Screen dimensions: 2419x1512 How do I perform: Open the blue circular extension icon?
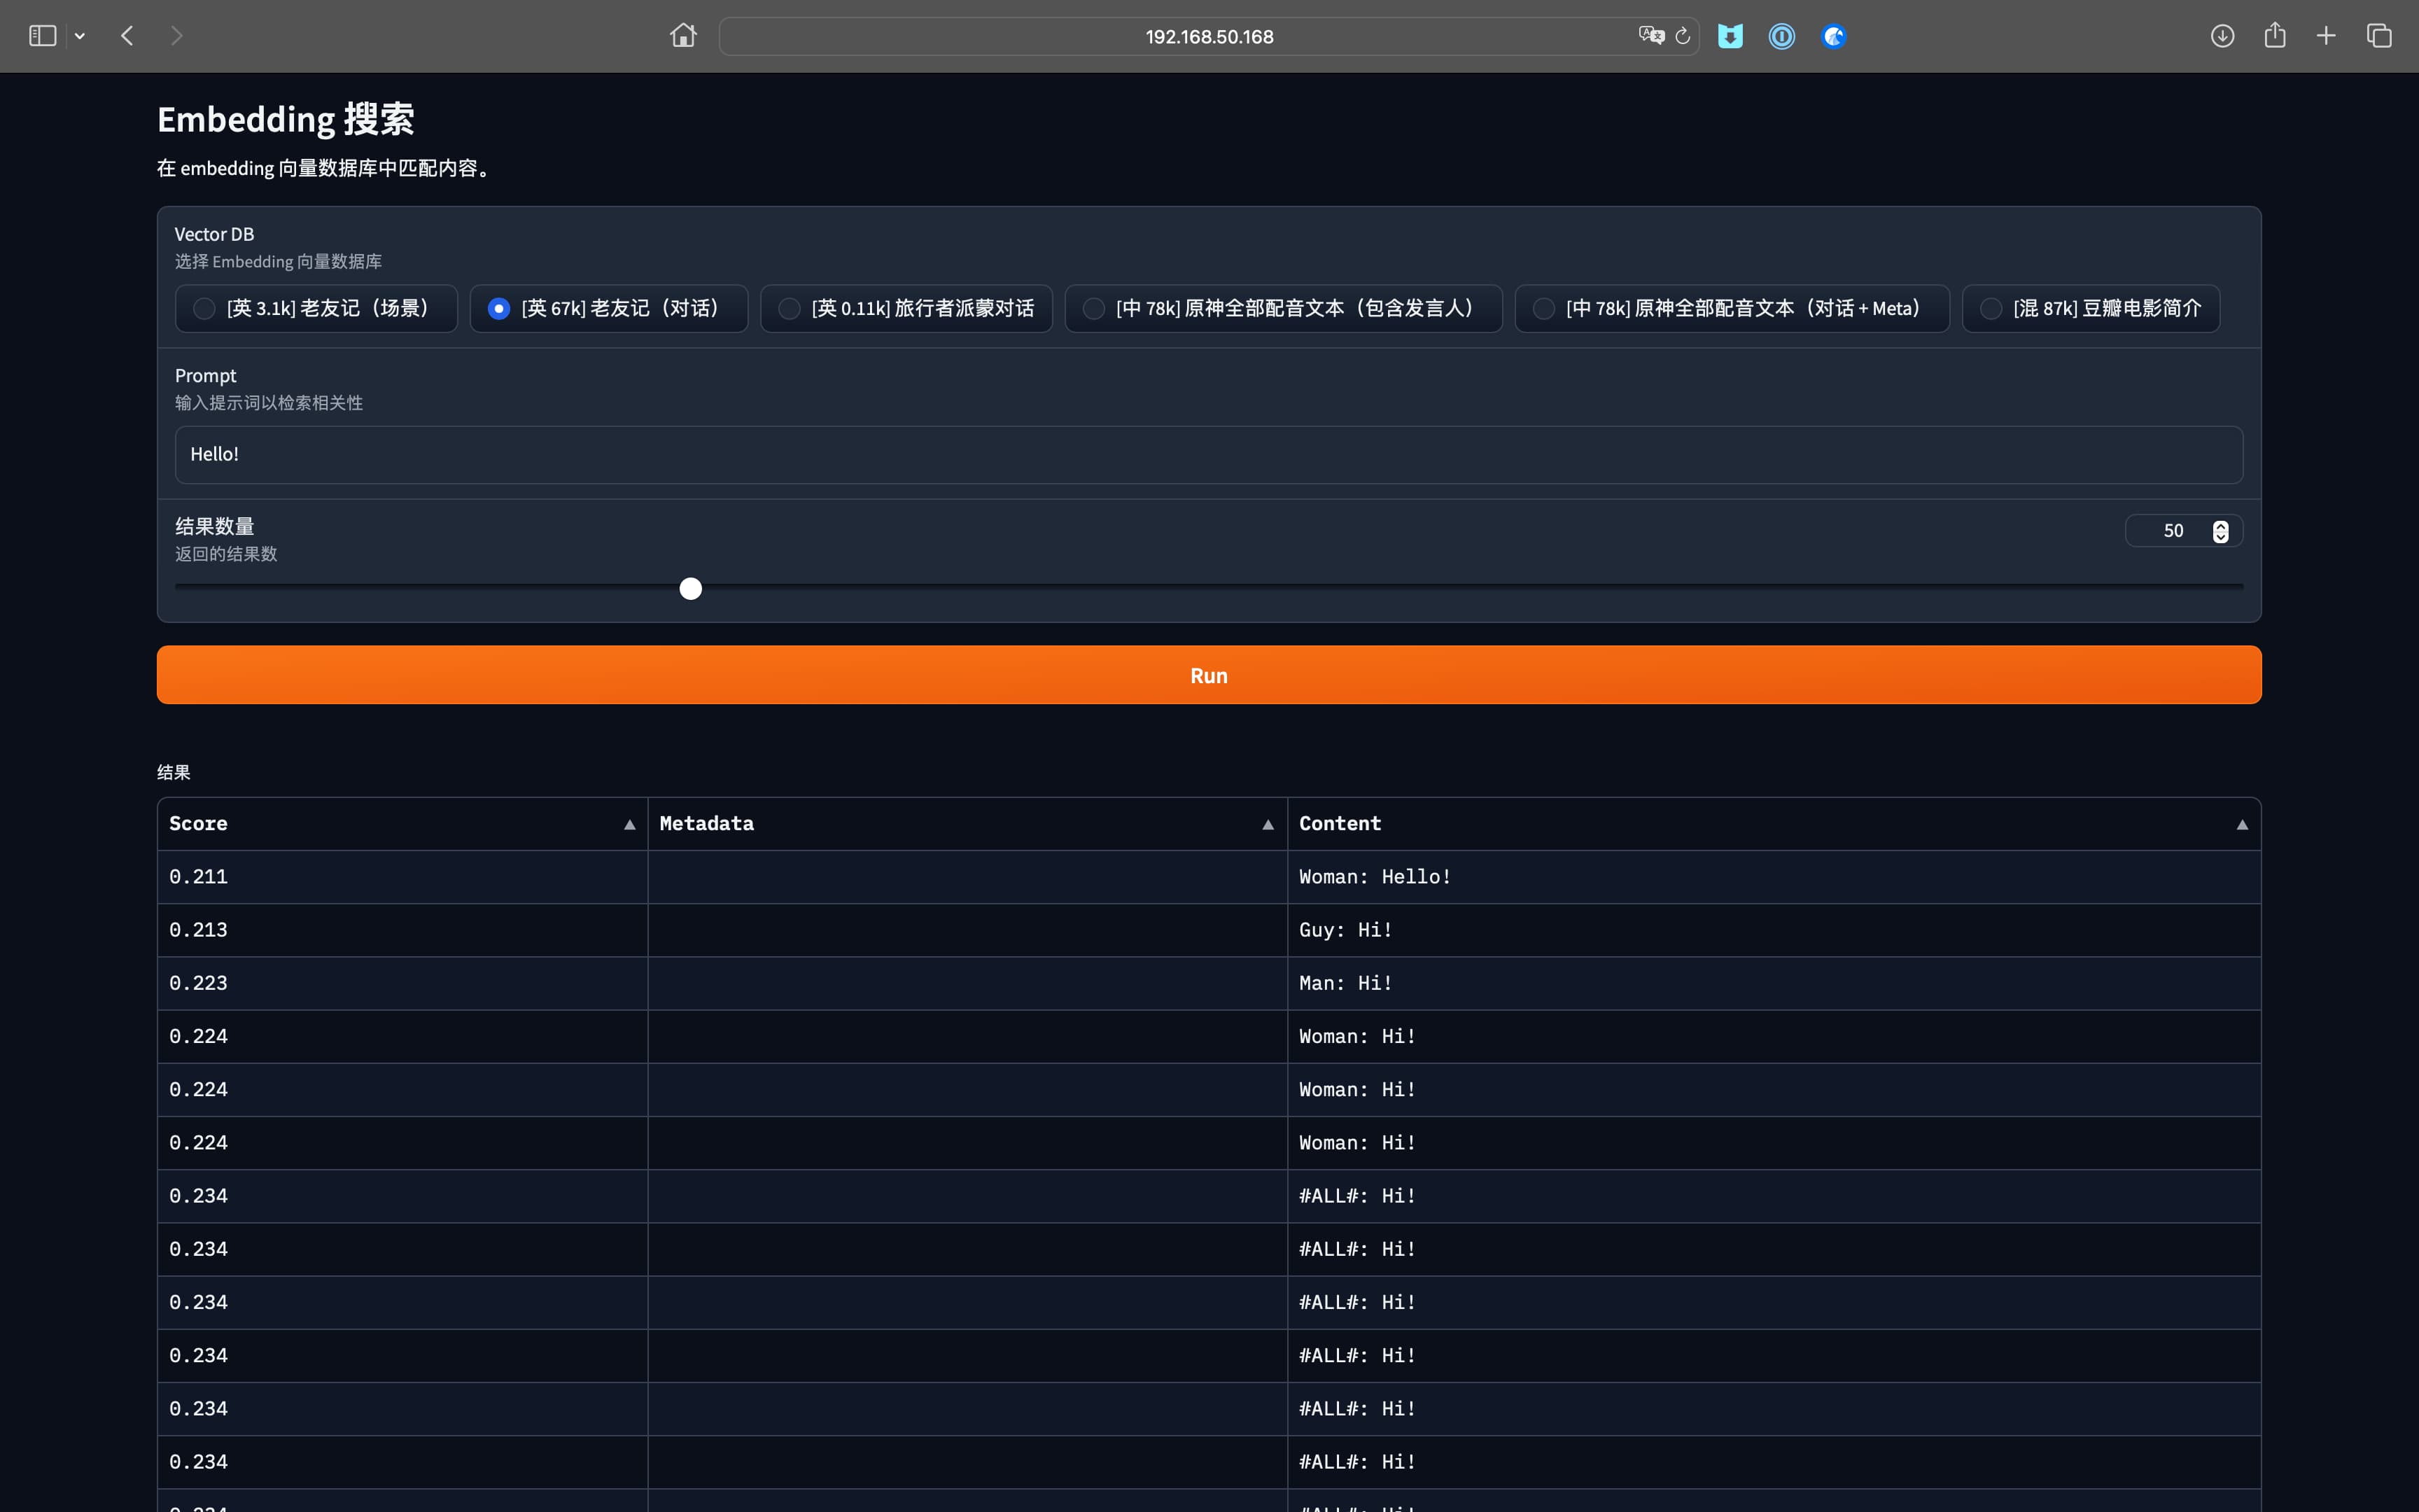(1833, 36)
